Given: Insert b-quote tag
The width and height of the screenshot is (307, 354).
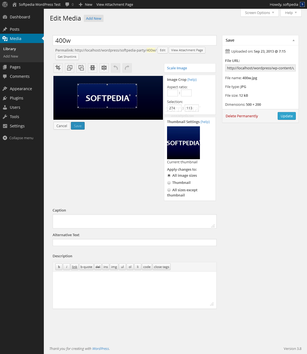Looking at the screenshot, I should (x=86, y=267).
